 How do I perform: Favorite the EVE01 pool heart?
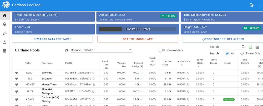point(16,73)
